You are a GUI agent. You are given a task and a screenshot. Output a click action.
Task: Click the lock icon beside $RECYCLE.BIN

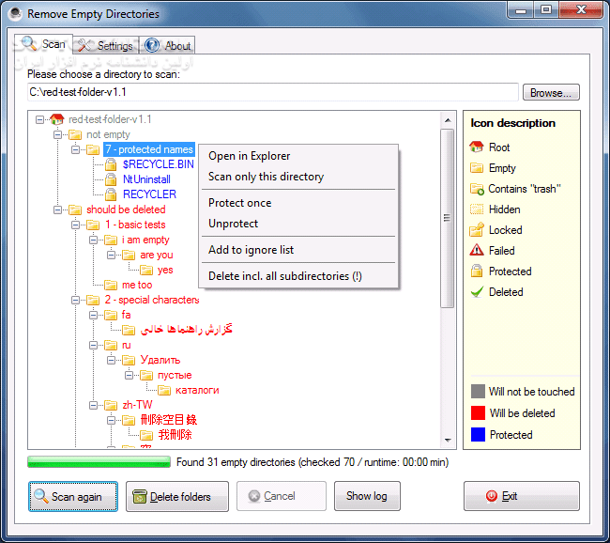pos(111,164)
